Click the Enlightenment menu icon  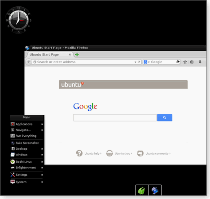pos(13,168)
